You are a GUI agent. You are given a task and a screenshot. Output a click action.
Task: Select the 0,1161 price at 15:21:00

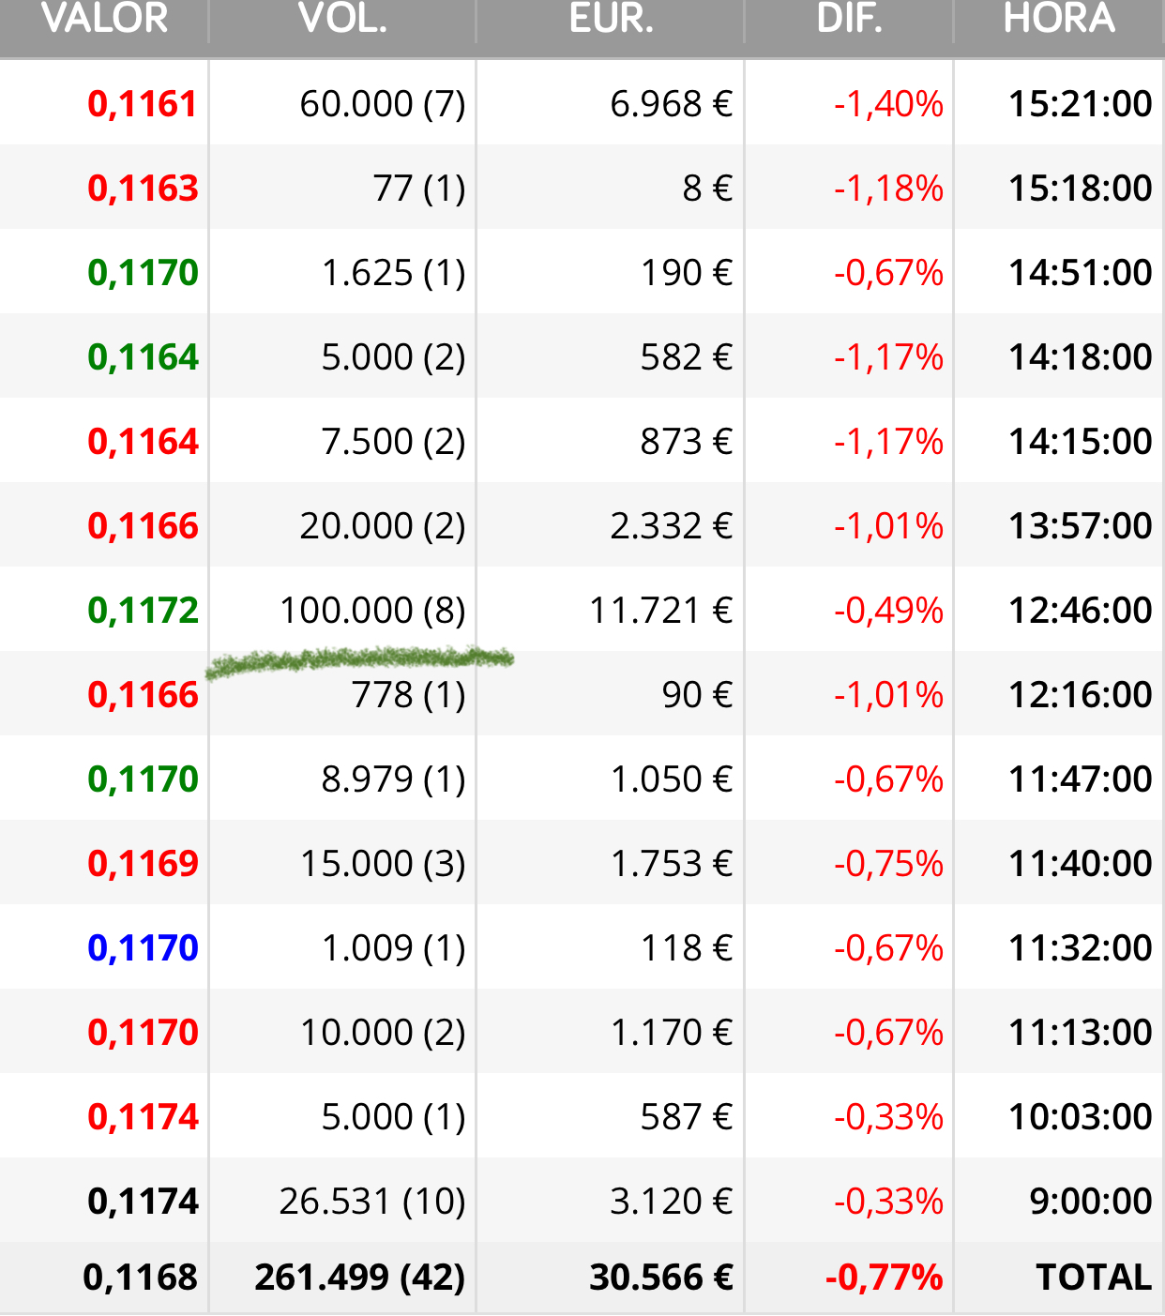[x=143, y=104]
